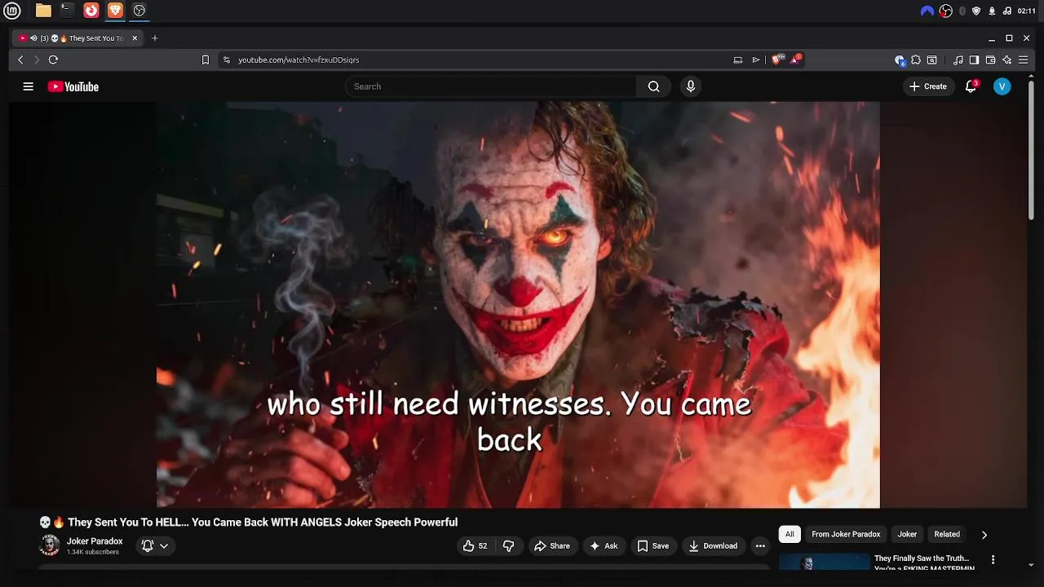This screenshot has width=1044, height=587.
Task: Open the Ask AI button
Action: (x=604, y=546)
